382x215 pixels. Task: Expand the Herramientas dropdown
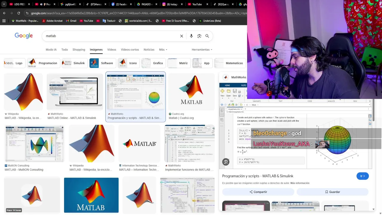point(202,50)
